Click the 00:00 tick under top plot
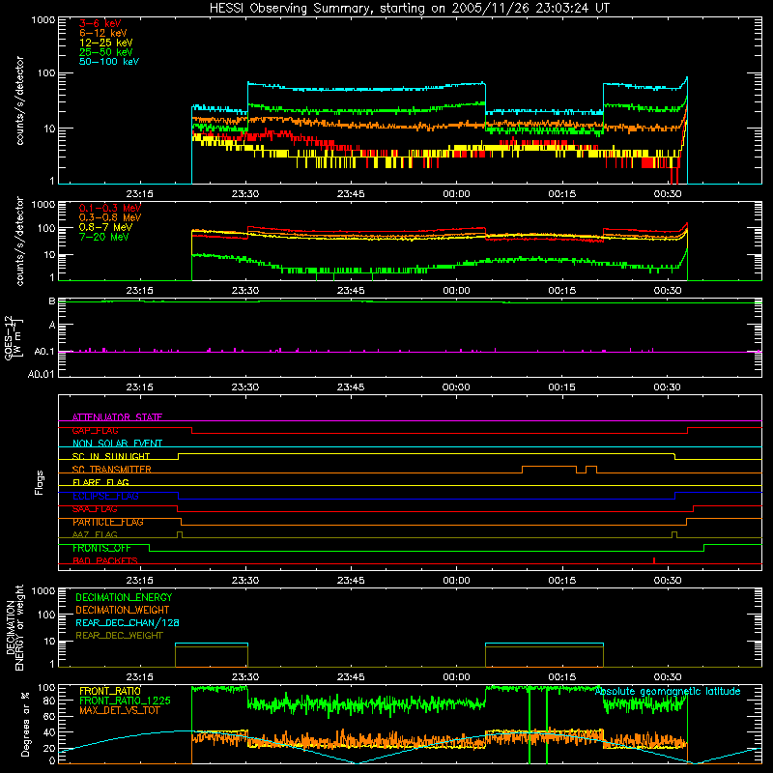The height and width of the screenshot is (773, 773). [x=456, y=194]
